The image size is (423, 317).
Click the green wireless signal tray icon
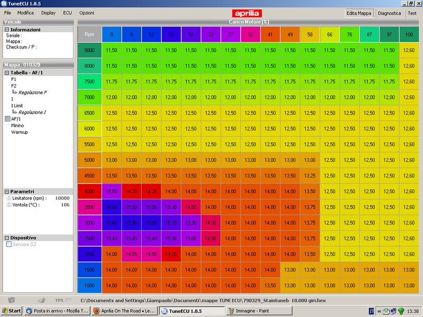click(x=401, y=311)
